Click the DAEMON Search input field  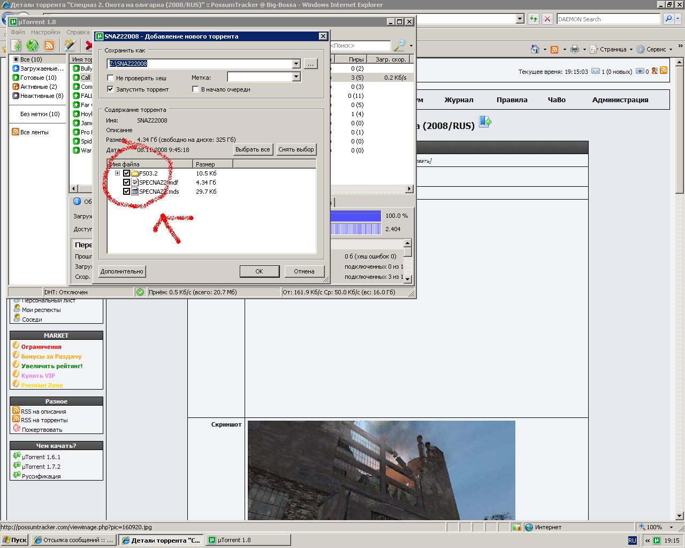608,19
